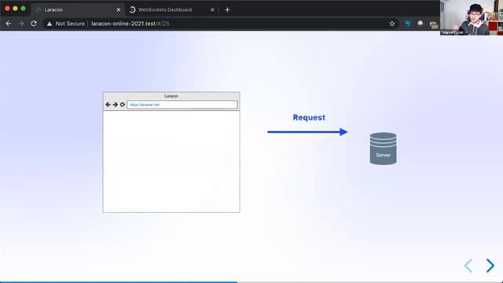This screenshot has width=503, height=283.
Task: Go to the previous slide with the left chevron
Action: tap(468, 266)
